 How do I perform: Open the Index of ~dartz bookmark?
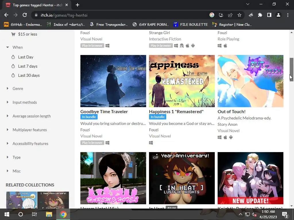[x=66, y=25]
